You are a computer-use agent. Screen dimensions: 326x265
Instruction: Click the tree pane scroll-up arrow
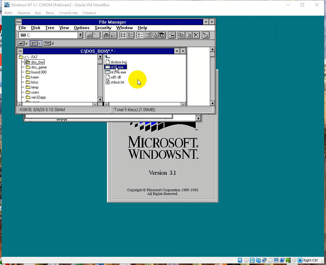[x=100, y=57]
